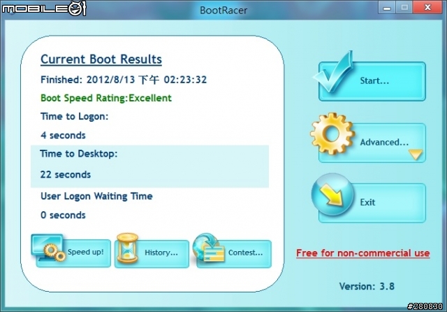Click the monitor with gears icon

click(48, 248)
